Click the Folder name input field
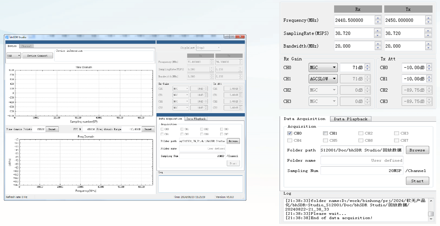The width and height of the screenshot is (440, 226). coord(362,160)
